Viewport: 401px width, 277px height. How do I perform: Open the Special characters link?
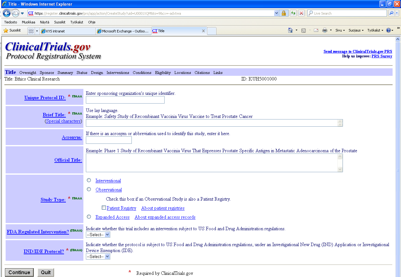63,121
